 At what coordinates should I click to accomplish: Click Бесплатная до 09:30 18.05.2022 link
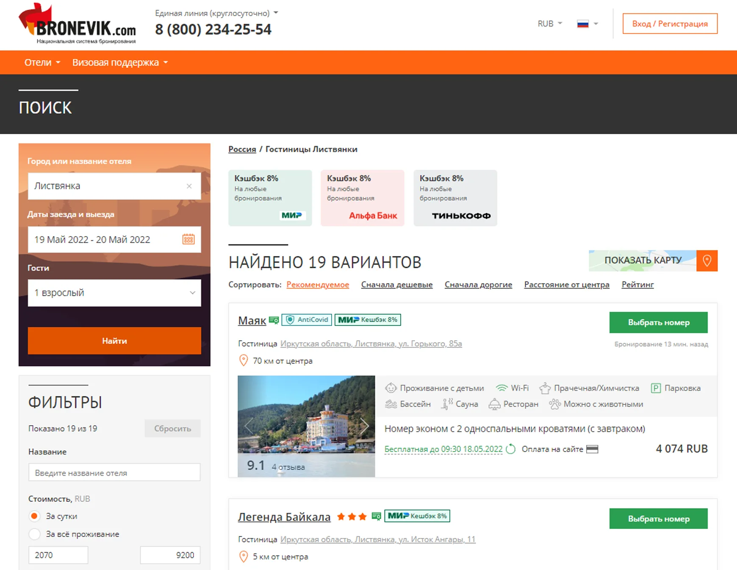(443, 449)
